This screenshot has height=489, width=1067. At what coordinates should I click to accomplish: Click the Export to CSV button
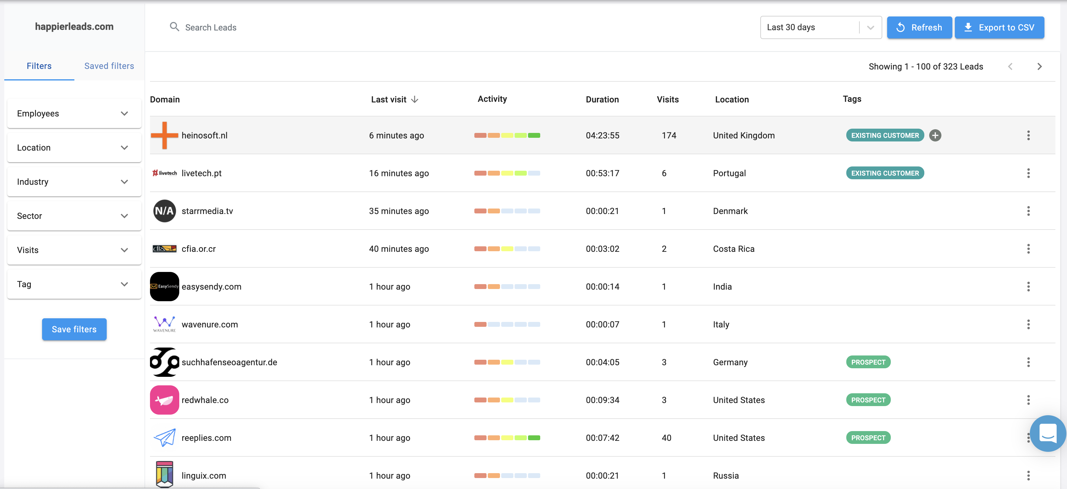click(1000, 27)
